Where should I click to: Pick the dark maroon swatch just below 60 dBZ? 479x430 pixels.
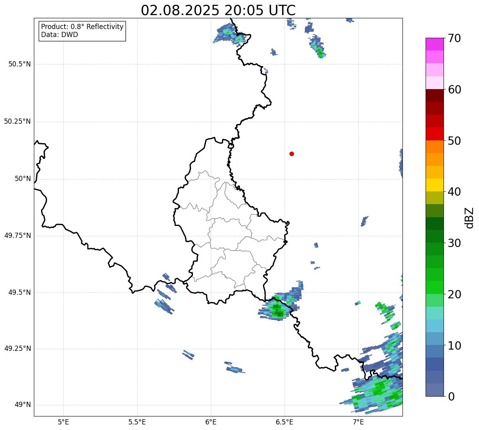(x=435, y=95)
